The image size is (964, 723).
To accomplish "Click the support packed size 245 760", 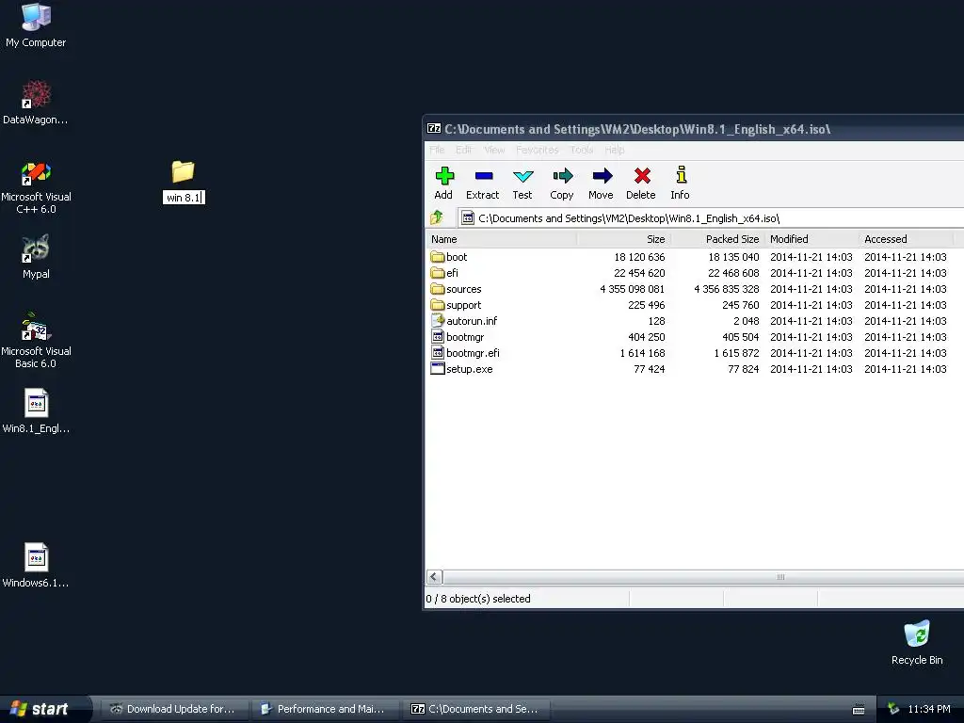I will (741, 305).
